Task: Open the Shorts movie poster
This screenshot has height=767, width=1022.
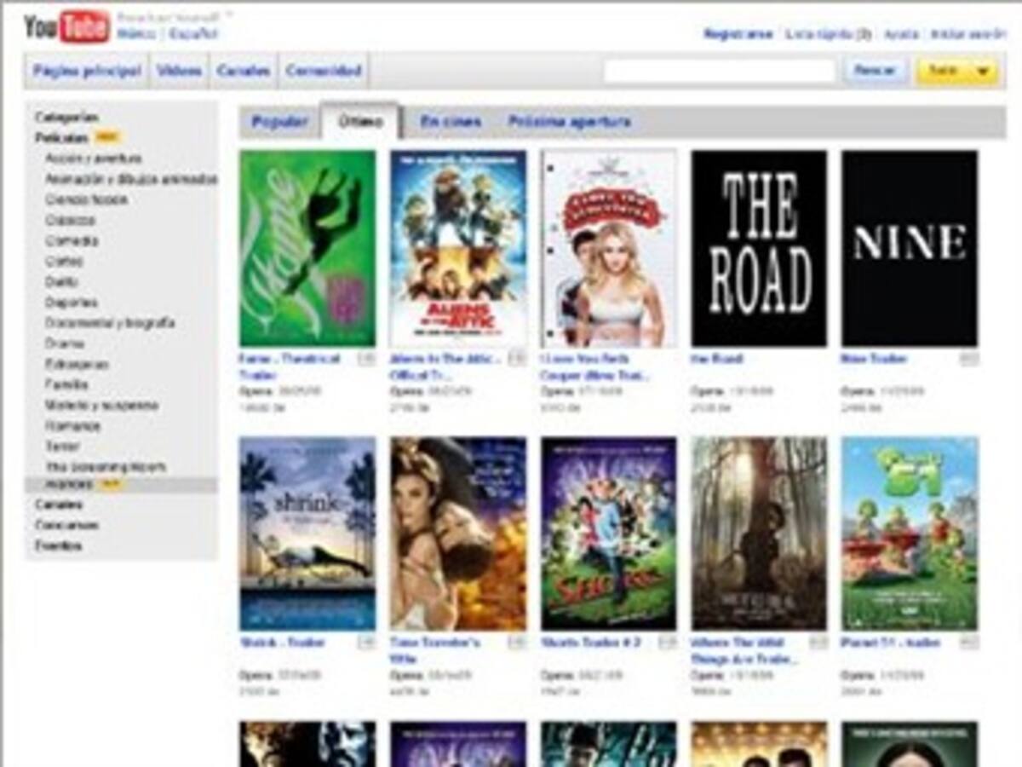Action: tap(609, 533)
